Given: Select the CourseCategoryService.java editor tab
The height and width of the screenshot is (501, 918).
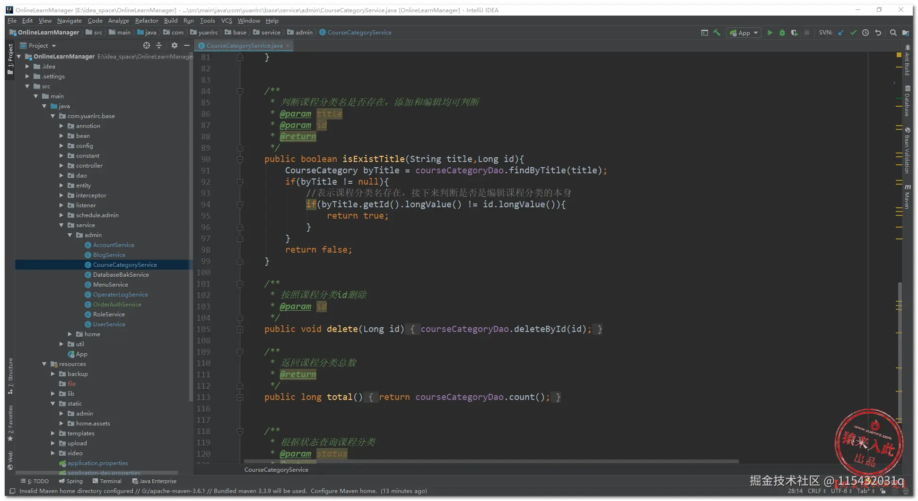Looking at the screenshot, I should click(244, 46).
